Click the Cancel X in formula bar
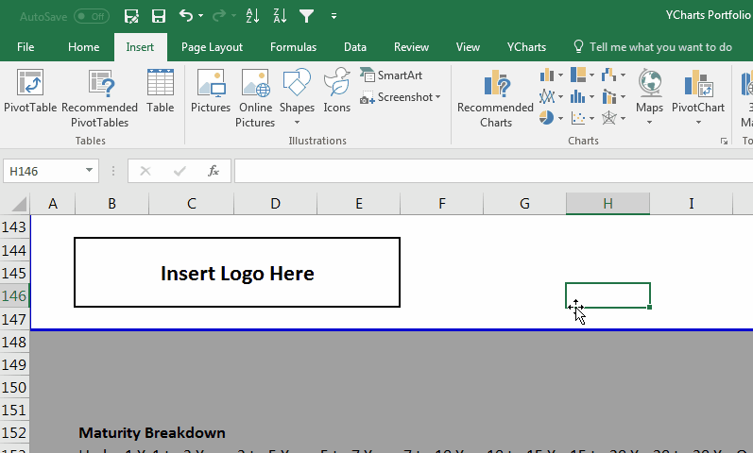This screenshot has width=753, height=453. point(145,172)
